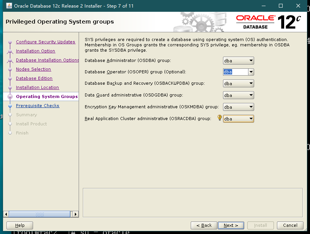This screenshot has height=234, width=310.
Task: Click the 'Real Application Cluster administrative' label
Action: click(x=148, y=119)
